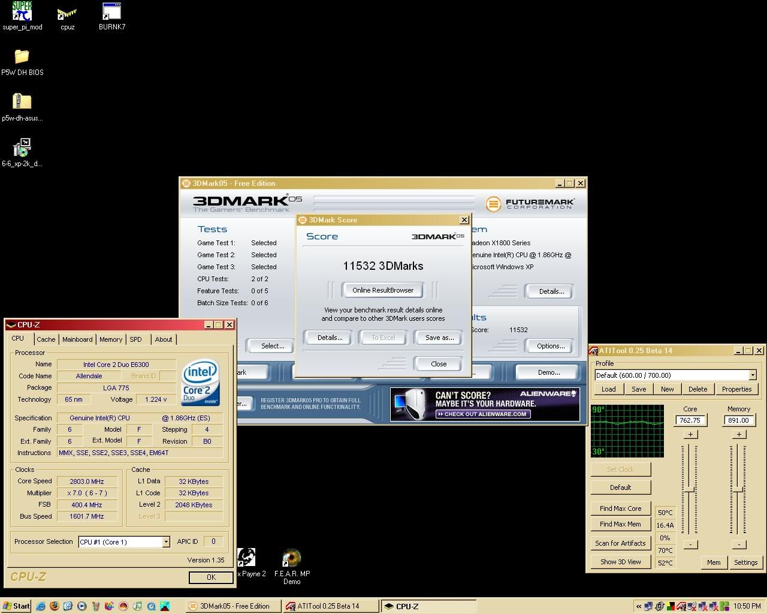Click the Memory clock slider handle
Screen dimensions: 767x614
point(738,490)
